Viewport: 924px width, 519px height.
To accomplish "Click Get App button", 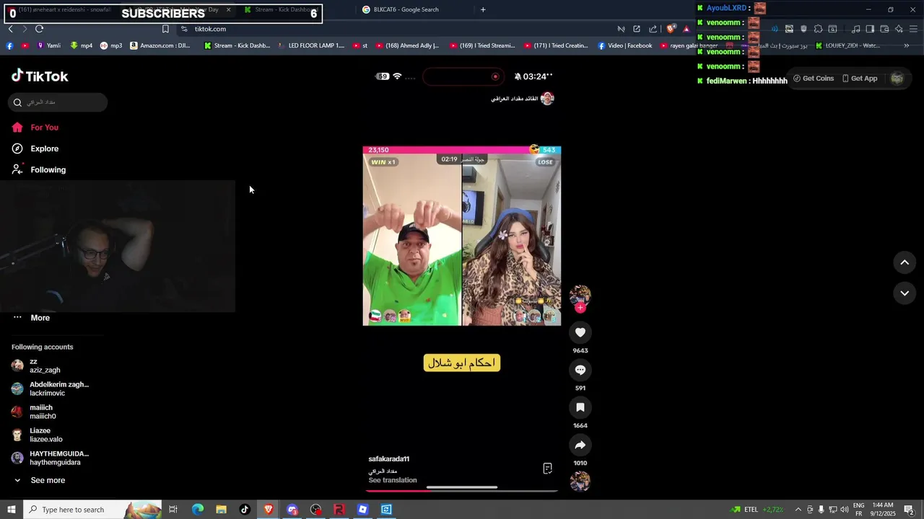I will [860, 79].
